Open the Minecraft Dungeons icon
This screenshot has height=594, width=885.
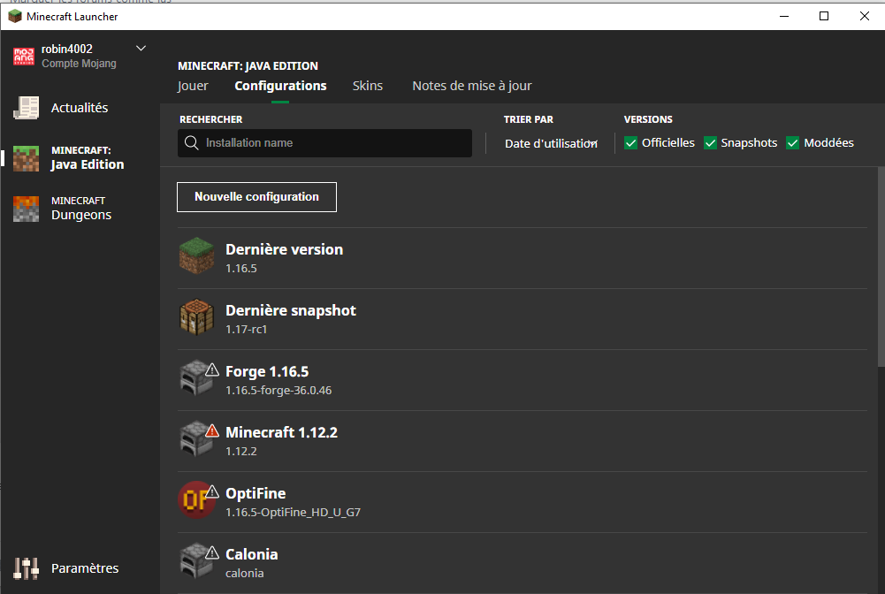(x=26, y=209)
